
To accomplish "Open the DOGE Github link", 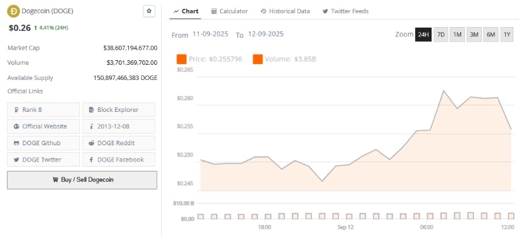I will coord(43,143).
